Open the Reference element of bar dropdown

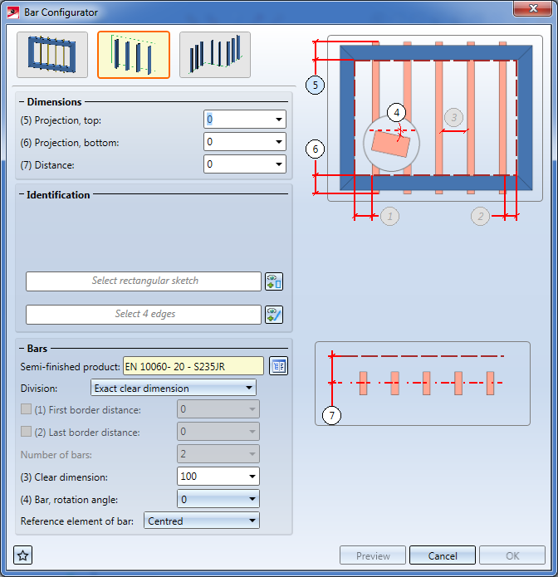(202, 521)
